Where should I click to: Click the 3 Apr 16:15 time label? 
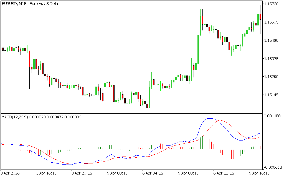[x=46, y=173]
